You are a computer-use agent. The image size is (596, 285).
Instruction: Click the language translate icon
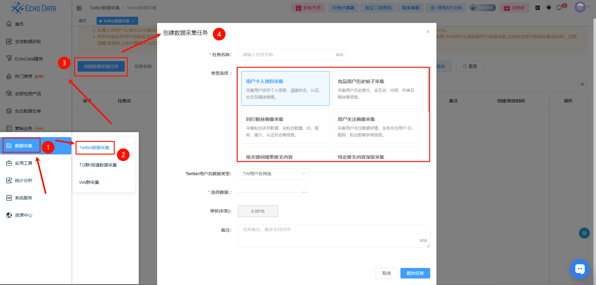538,8
